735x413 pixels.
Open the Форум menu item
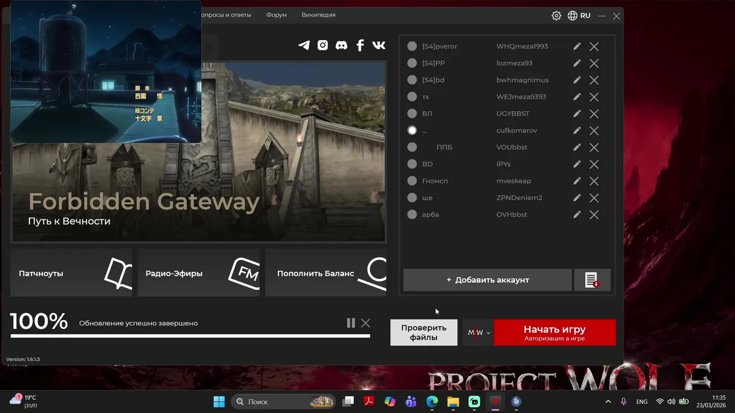[x=276, y=15]
